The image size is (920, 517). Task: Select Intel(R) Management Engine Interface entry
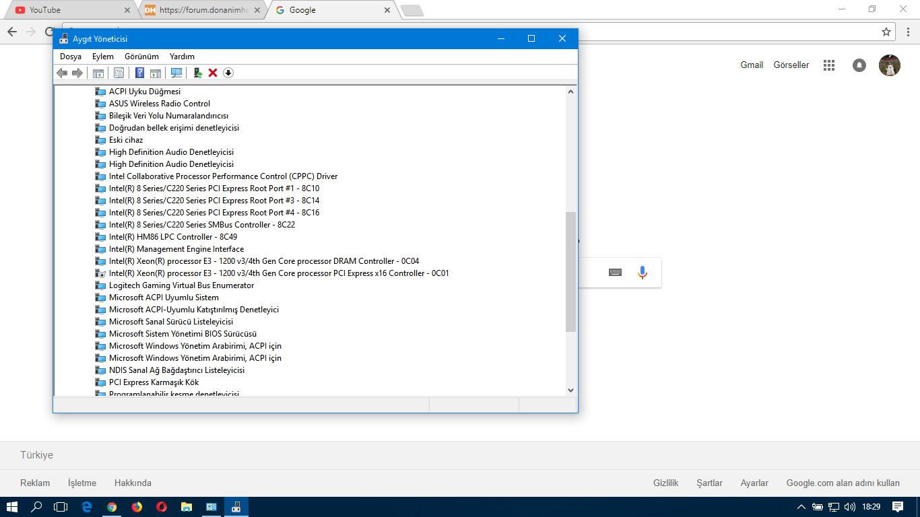point(176,249)
